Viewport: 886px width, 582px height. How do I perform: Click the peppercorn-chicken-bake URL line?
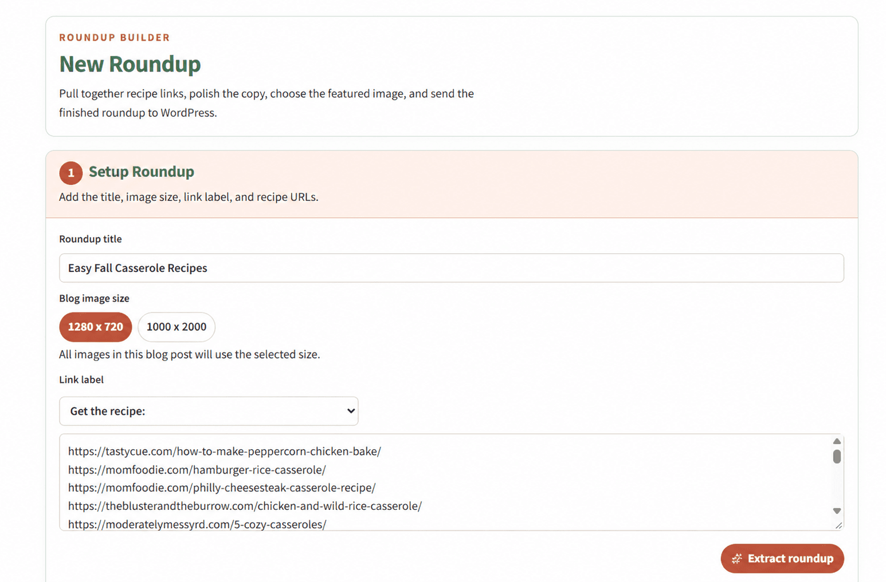(x=225, y=451)
